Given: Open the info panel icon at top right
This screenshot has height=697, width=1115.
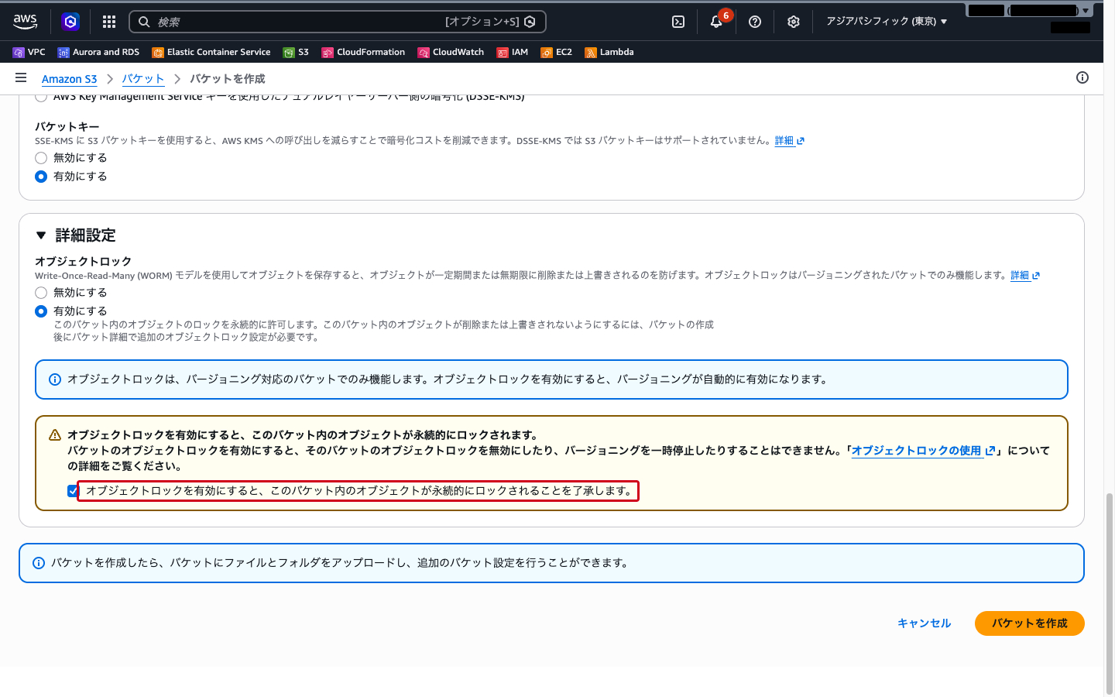Looking at the screenshot, I should [x=1082, y=77].
